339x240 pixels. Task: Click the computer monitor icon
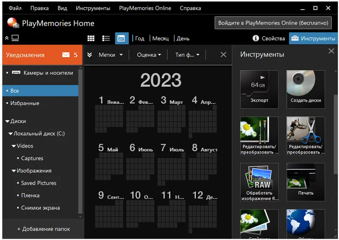tap(15, 38)
